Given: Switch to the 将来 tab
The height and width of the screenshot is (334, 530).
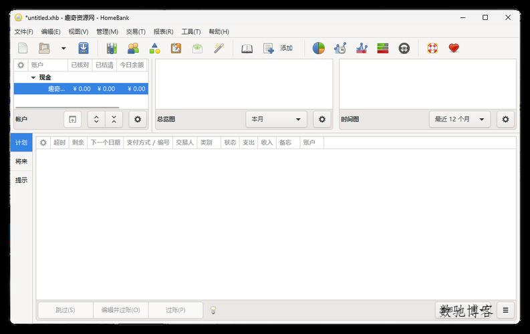Looking at the screenshot, I should (x=21, y=162).
